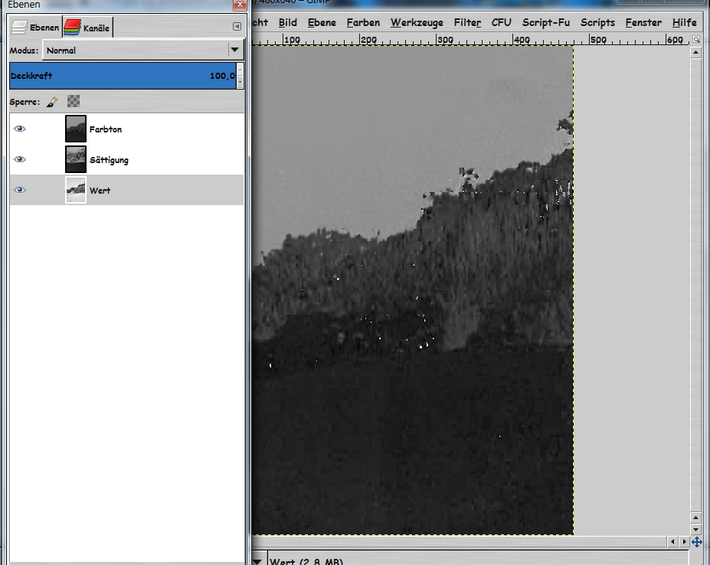Image resolution: width=710 pixels, height=565 pixels.
Task: Open the tab configuration menu arrow button
Action: tap(237, 27)
